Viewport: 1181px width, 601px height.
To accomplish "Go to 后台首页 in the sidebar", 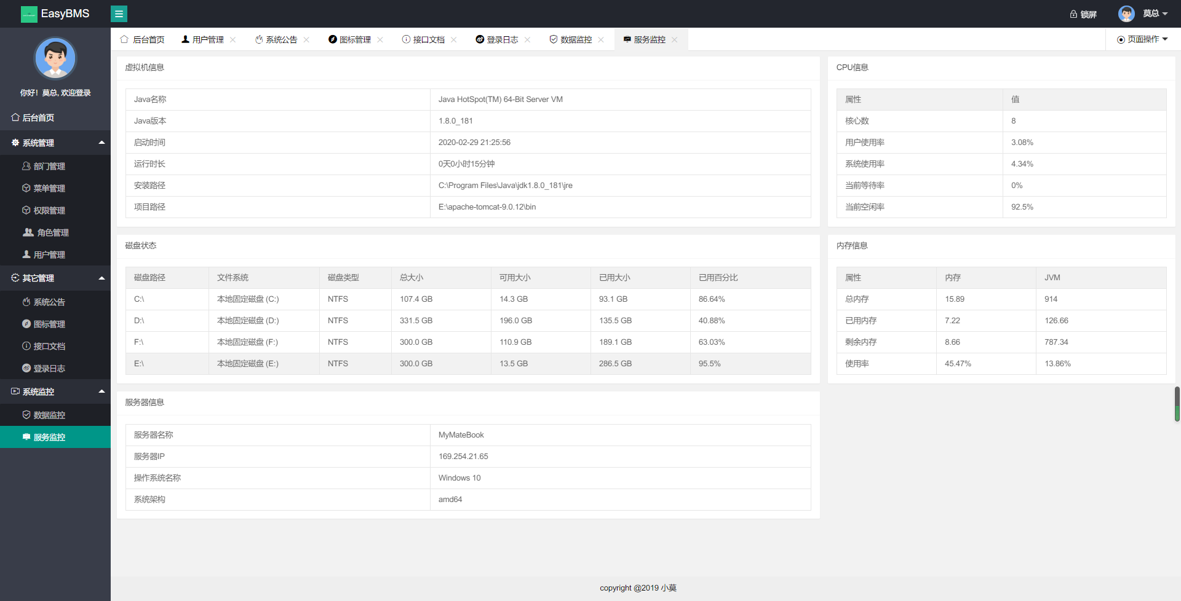I will point(55,117).
